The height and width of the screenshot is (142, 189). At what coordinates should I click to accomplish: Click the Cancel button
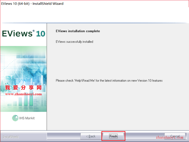tap(175, 136)
